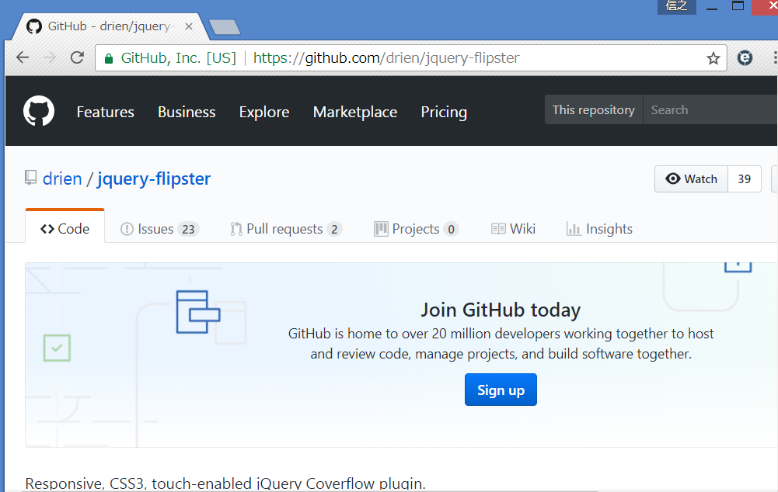This screenshot has height=492, width=778.
Task: Reload the page with the refresh icon
Action: tap(77, 58)
